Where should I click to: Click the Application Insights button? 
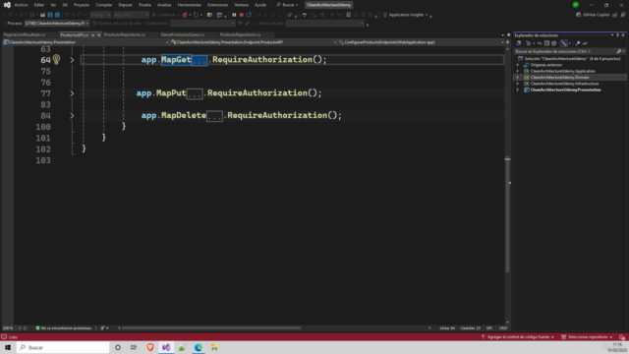[x=406, y=15]
